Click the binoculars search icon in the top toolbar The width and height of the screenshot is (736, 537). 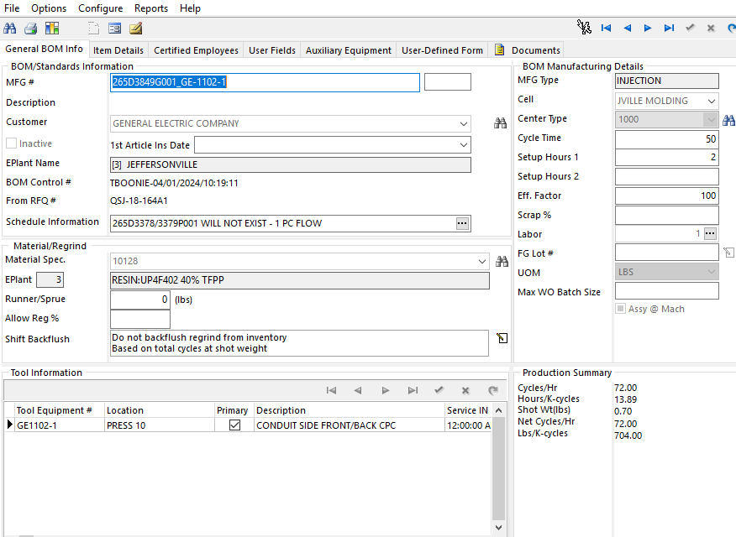(x=10, y=28)
